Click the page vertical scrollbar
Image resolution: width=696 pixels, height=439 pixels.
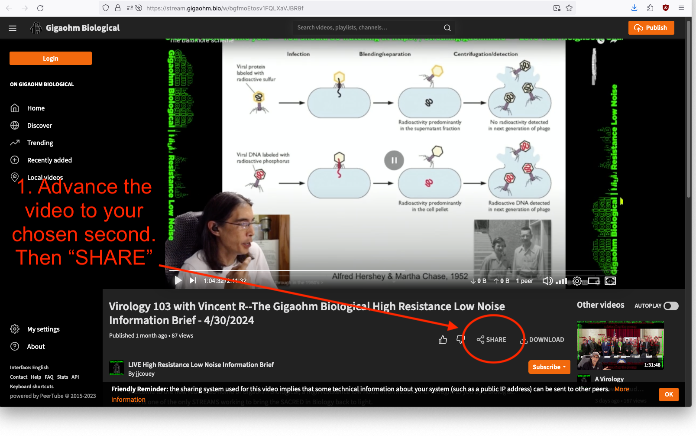pyautogui.click(x=689, y=108)
